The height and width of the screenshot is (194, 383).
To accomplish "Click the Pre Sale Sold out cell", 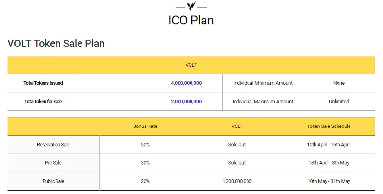I will coord(237,163).
